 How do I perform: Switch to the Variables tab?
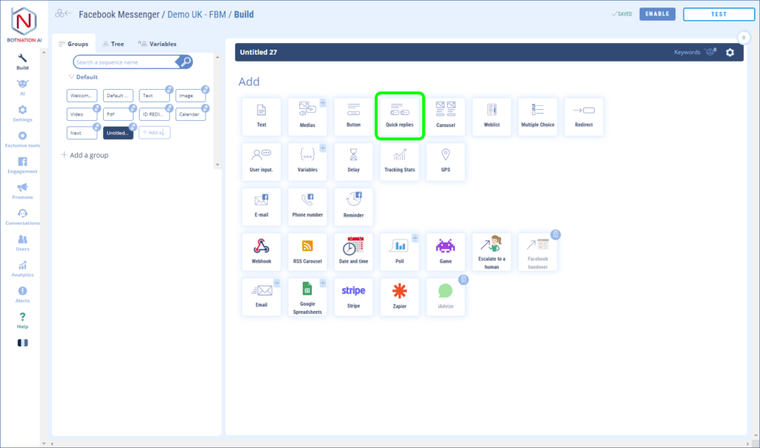pyautogui.click(x=157, y=44)
